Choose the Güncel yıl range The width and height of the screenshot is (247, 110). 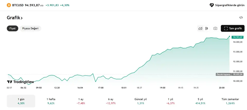(140, 101)
